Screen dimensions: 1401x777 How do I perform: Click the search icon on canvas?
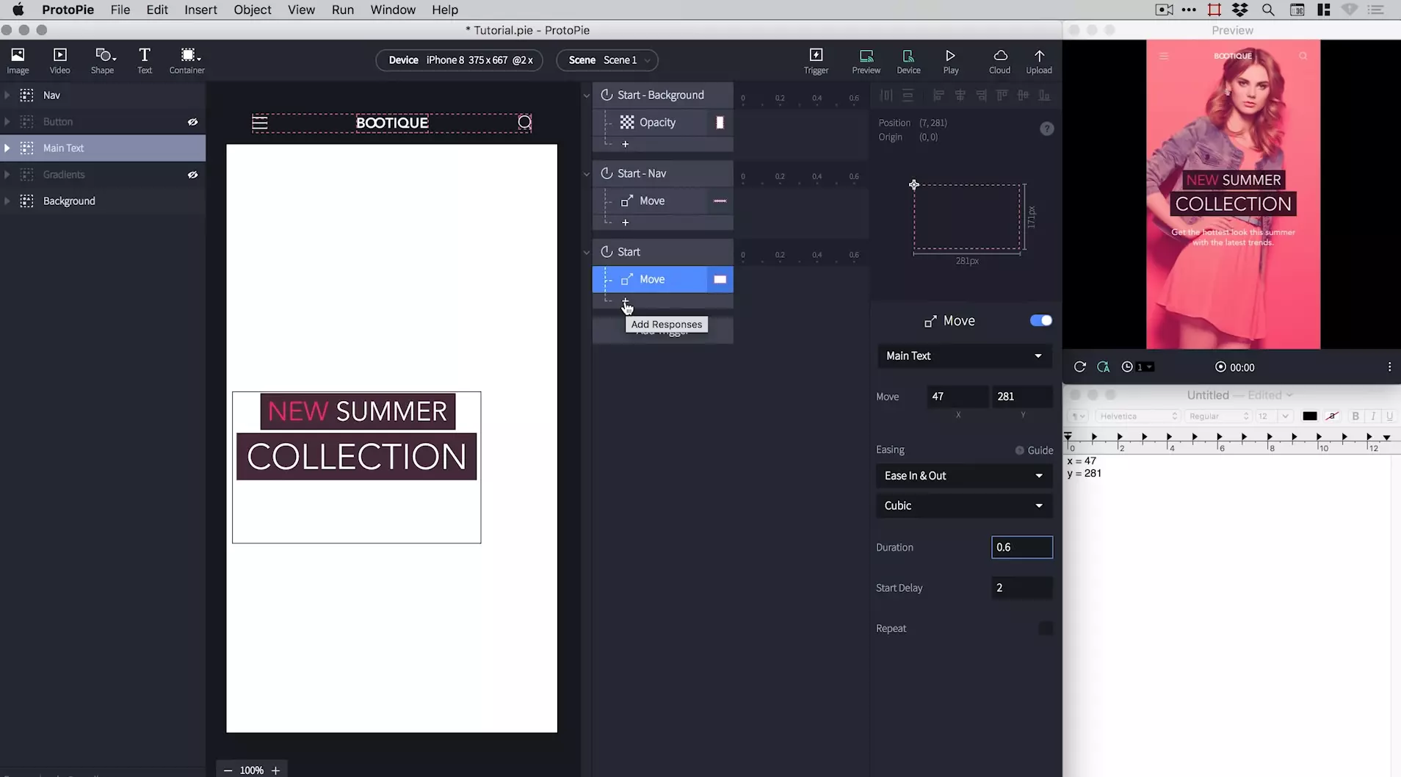[524, 122]
